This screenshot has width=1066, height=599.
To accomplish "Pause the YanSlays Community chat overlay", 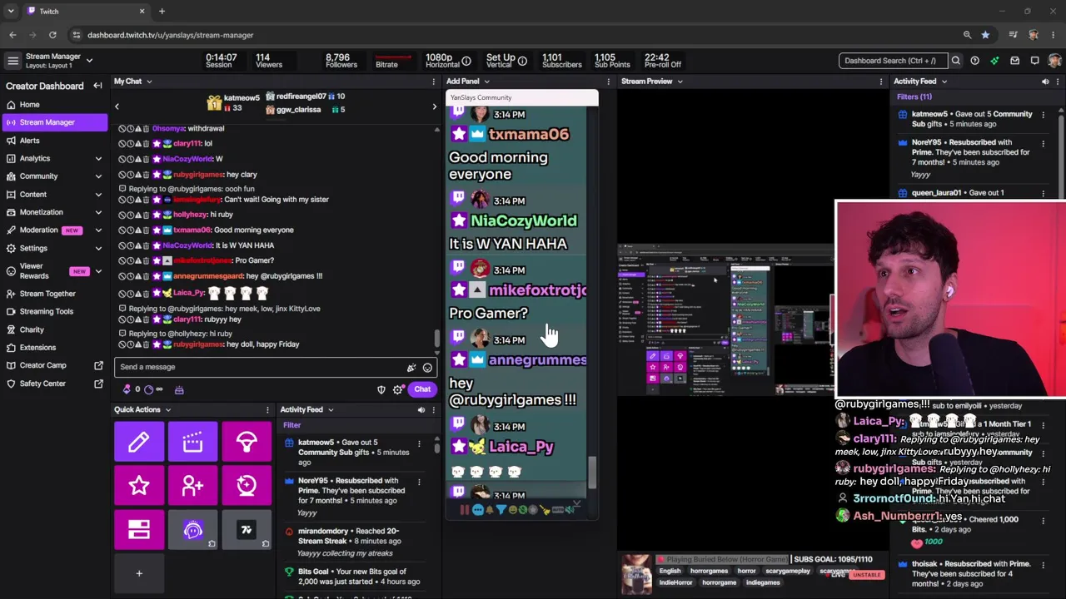I will pyautogui.click(x=464, y=510).
